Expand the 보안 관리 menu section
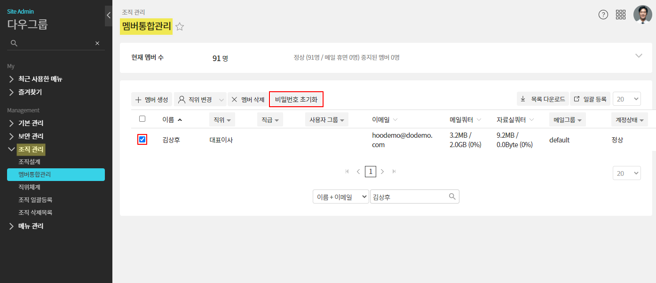The width and height of the screenshot is (656, 283). [31, 136]
